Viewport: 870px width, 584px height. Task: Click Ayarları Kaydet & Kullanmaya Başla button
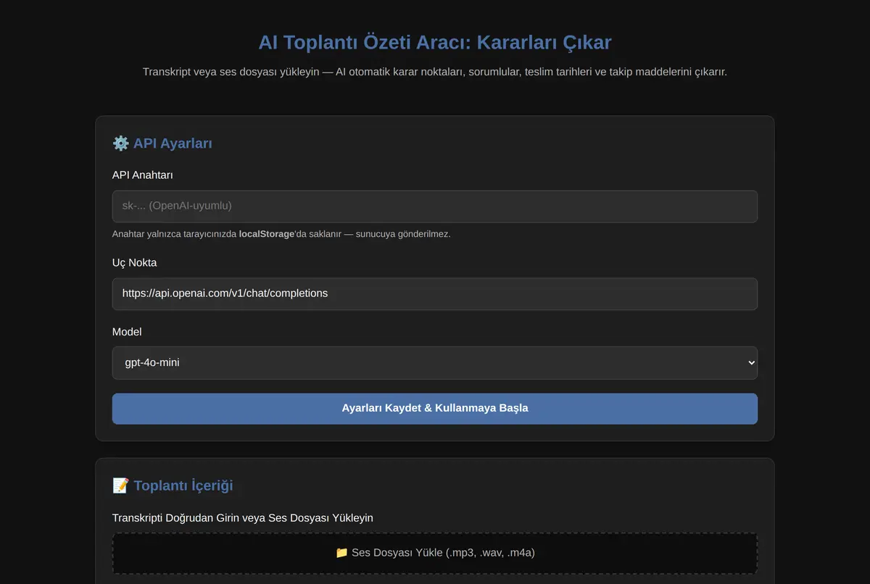435,409
